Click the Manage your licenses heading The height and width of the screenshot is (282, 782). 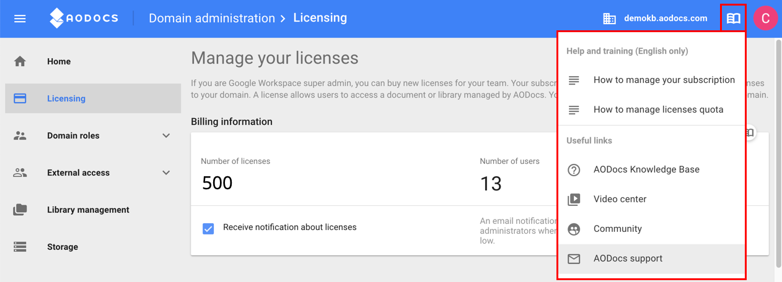point(275,58)
